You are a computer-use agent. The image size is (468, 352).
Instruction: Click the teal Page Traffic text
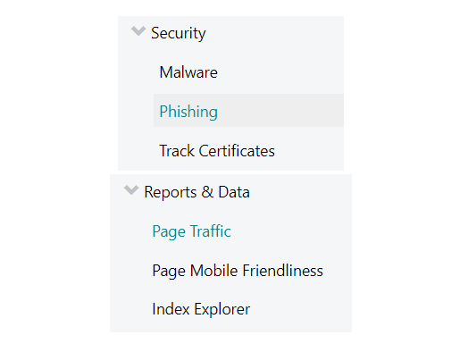(191, 231)
